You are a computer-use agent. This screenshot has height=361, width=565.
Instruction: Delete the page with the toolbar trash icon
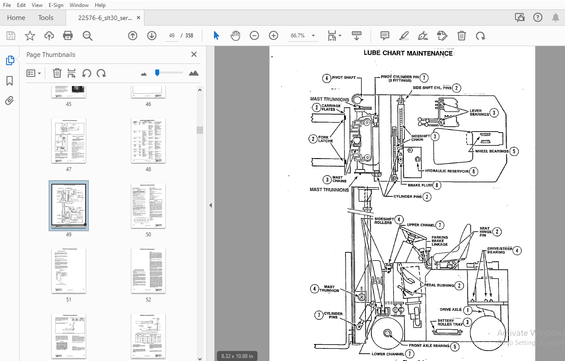(x=461, y=36)
